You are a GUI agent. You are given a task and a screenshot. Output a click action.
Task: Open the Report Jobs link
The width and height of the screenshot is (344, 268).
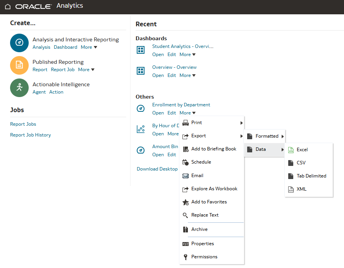pos(23,124)
